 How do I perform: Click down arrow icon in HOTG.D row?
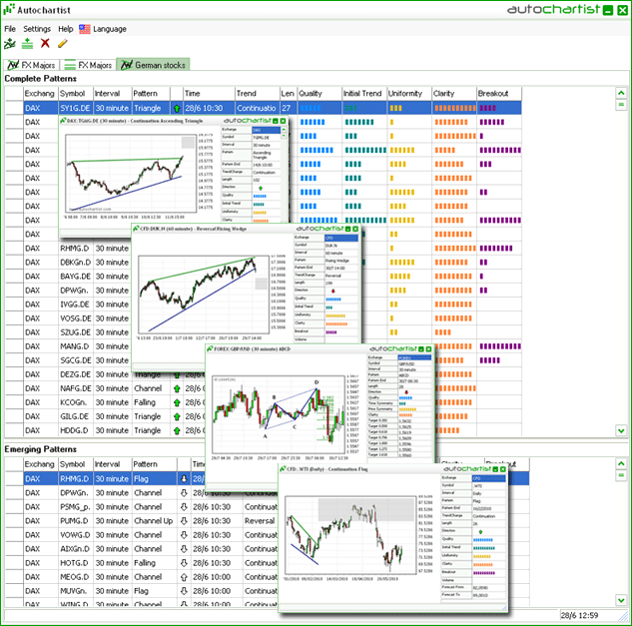pyautogui.click(x=184, y=563)
